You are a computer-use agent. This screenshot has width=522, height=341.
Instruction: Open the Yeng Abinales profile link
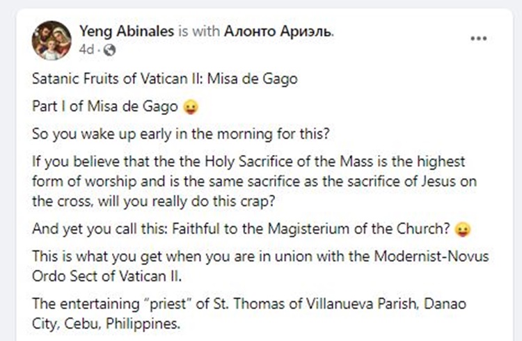pyautogui.click(x=127, y=31)
